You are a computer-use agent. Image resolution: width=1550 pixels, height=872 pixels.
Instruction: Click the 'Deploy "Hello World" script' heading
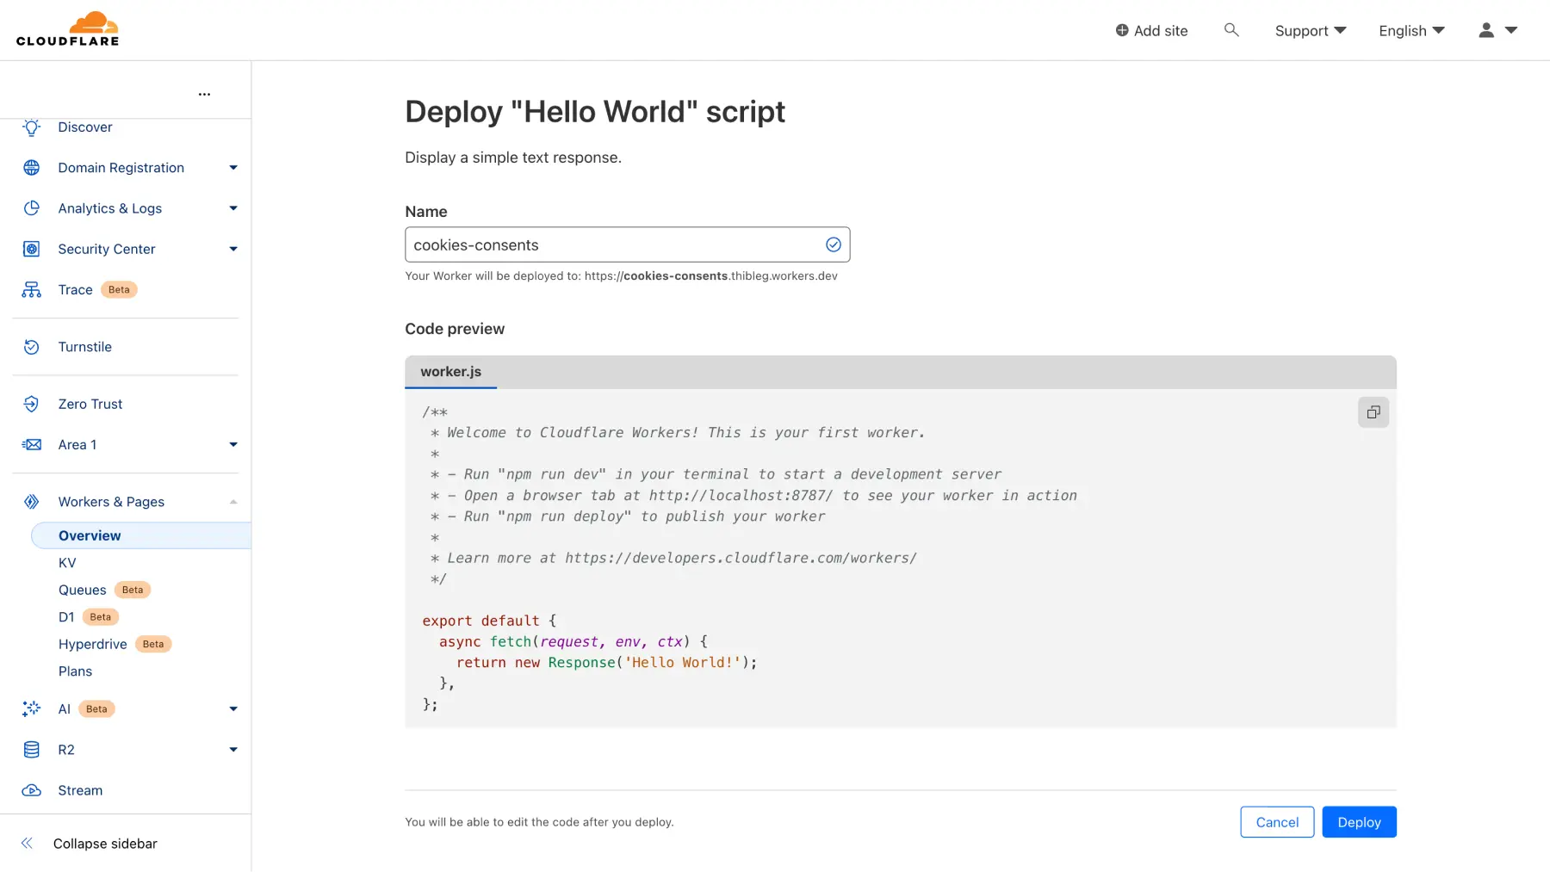595,112
